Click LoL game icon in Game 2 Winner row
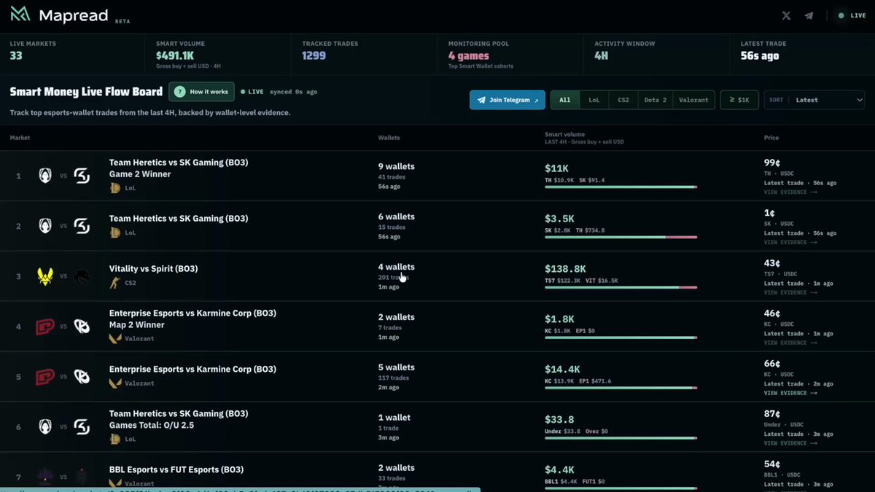The width and height of the screenshot is (875, 492). coord(114,188)
